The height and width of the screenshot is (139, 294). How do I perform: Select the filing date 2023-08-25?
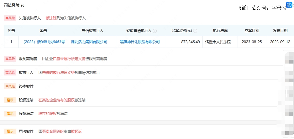(252, 42)
